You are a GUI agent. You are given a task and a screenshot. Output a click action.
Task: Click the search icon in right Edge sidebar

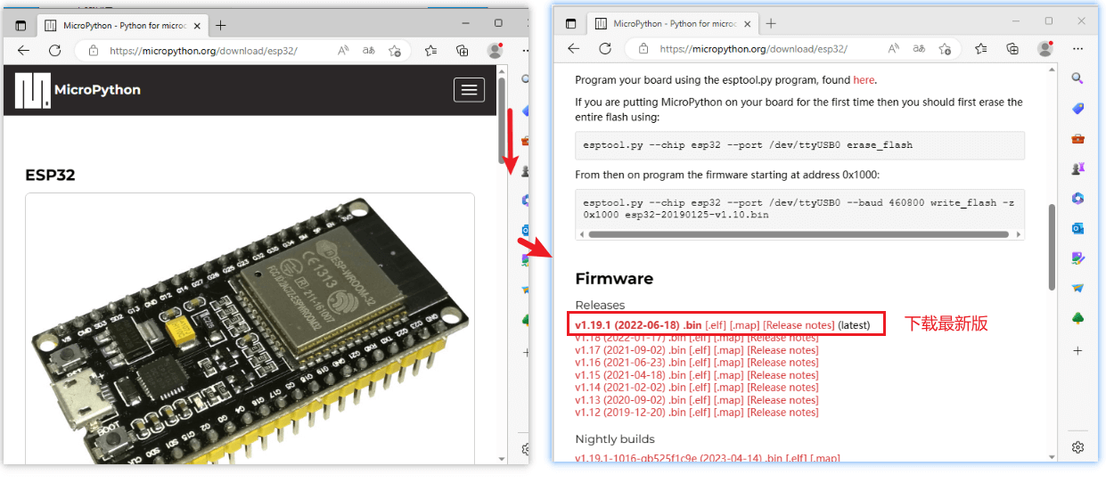click(x=1077, y=78)
